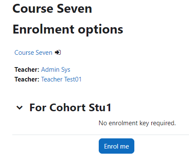Screen dimensions: 189x163
Task: Click the word Admin in teacher link
Action: 50,70
